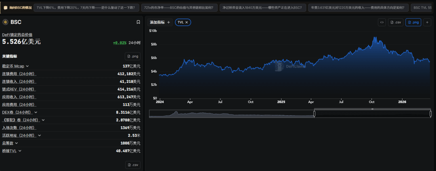
Task: Open the 添加指标 metric menu
Action: (x=160, y=22)
